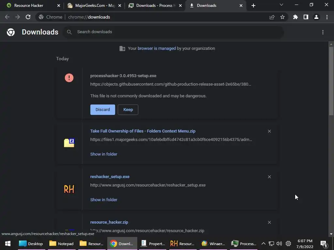
Task: Close the MajorGeeks.Com tab
Action: coord(120,6)
